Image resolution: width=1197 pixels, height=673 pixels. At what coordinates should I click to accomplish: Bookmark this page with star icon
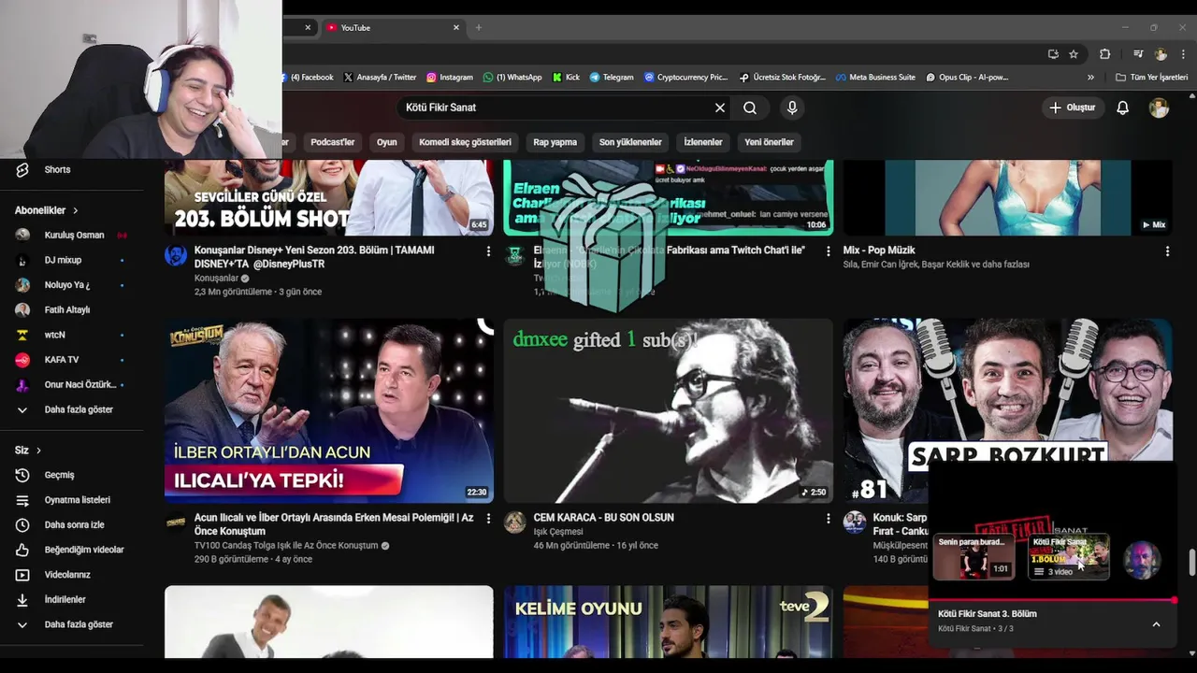(x=1074, y=54)
